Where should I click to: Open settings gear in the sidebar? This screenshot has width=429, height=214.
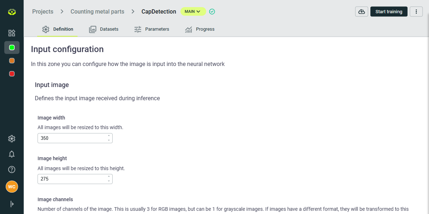[x=12, y=139]
